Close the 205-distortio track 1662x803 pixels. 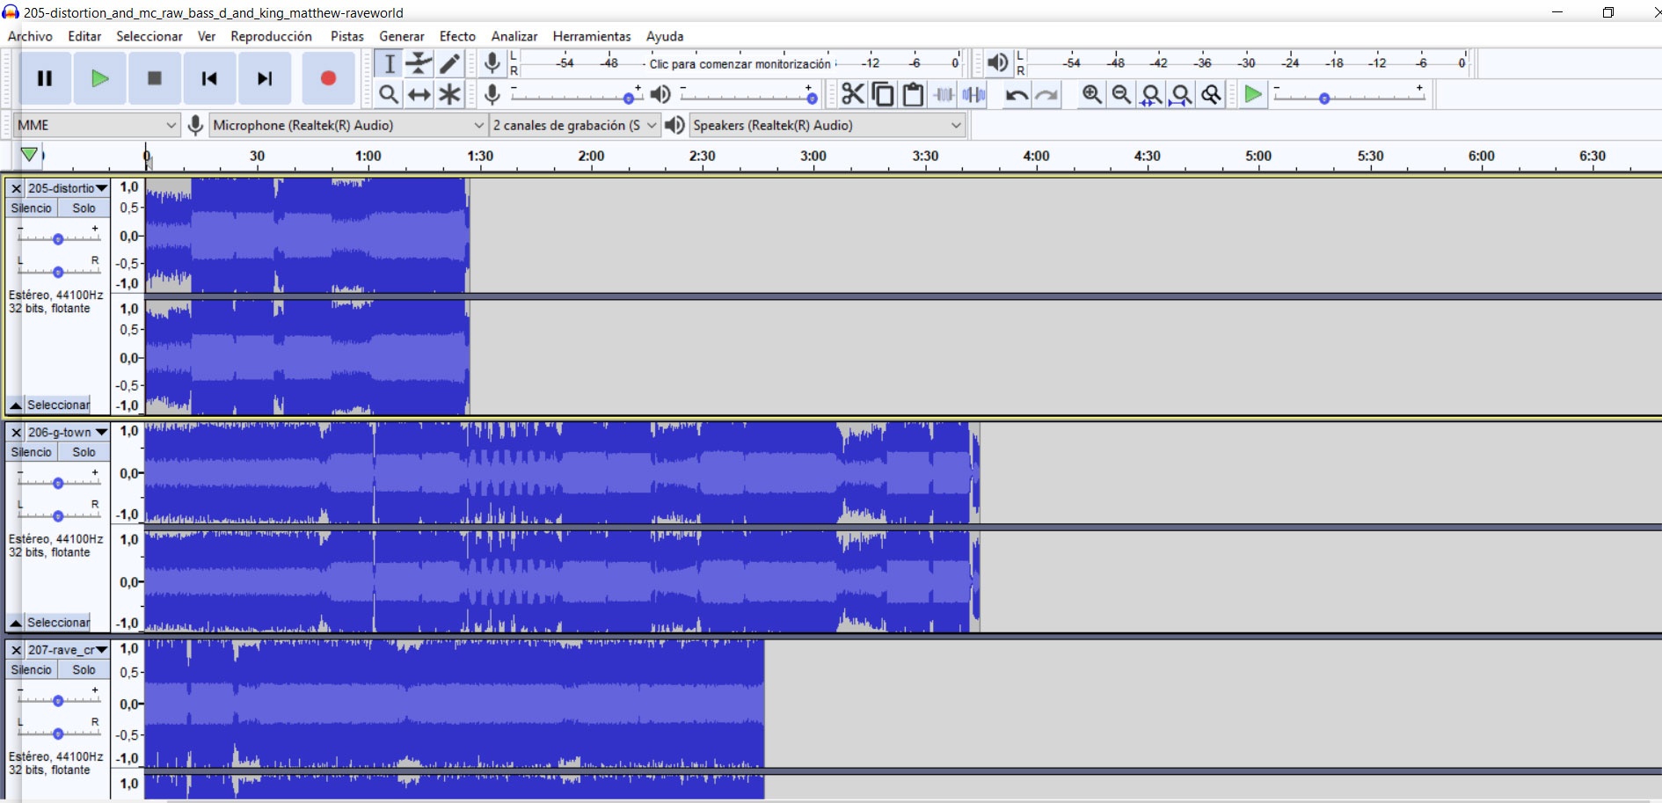16,188
